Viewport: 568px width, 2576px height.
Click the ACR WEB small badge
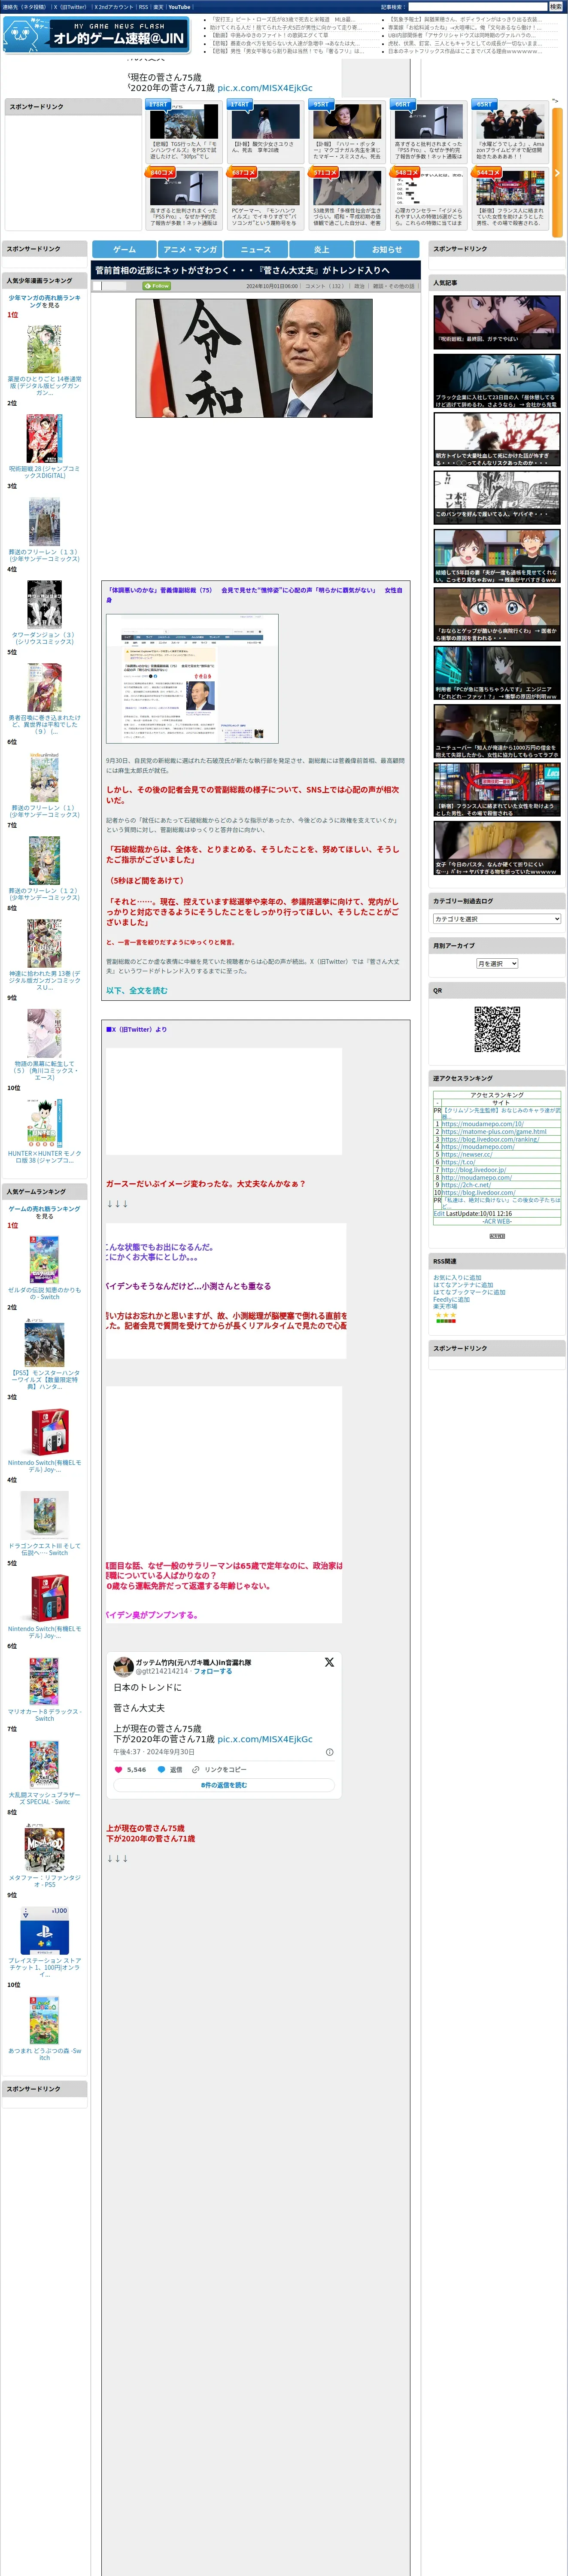[497, 1236]
